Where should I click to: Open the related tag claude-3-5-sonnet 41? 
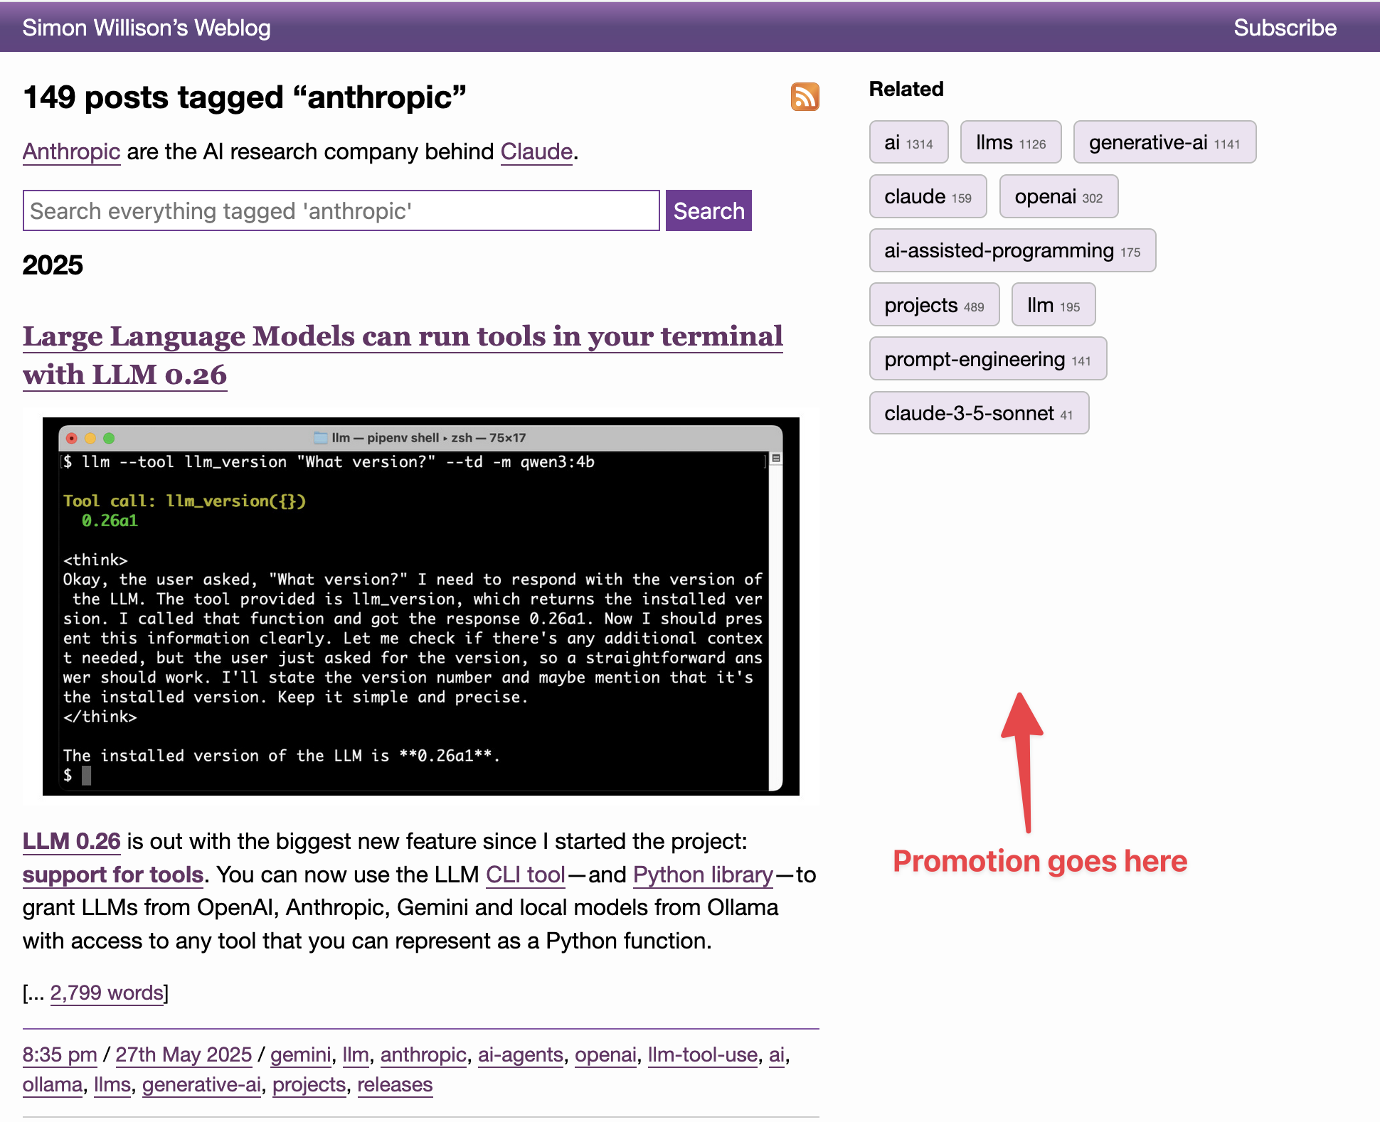pos(979,413)
